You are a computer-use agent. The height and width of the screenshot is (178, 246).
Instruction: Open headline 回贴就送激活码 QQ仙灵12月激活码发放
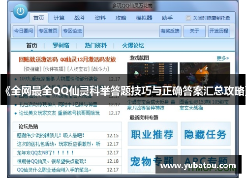[67, 59]
